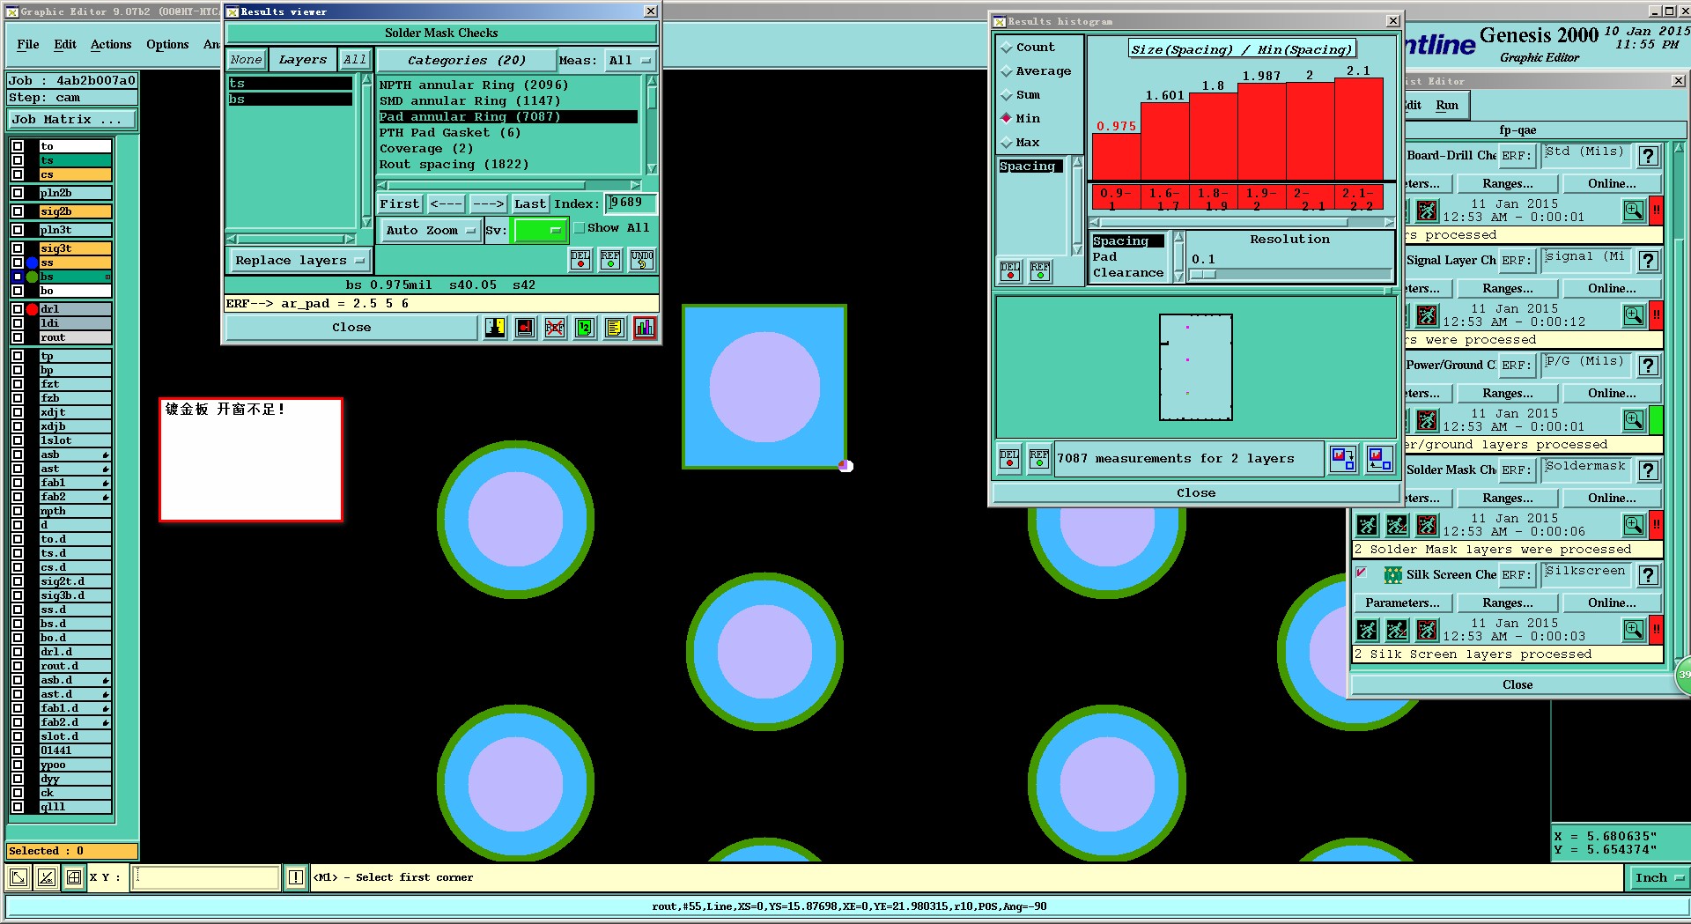Click the red pad icon next to Close

[x=525, y=328]
